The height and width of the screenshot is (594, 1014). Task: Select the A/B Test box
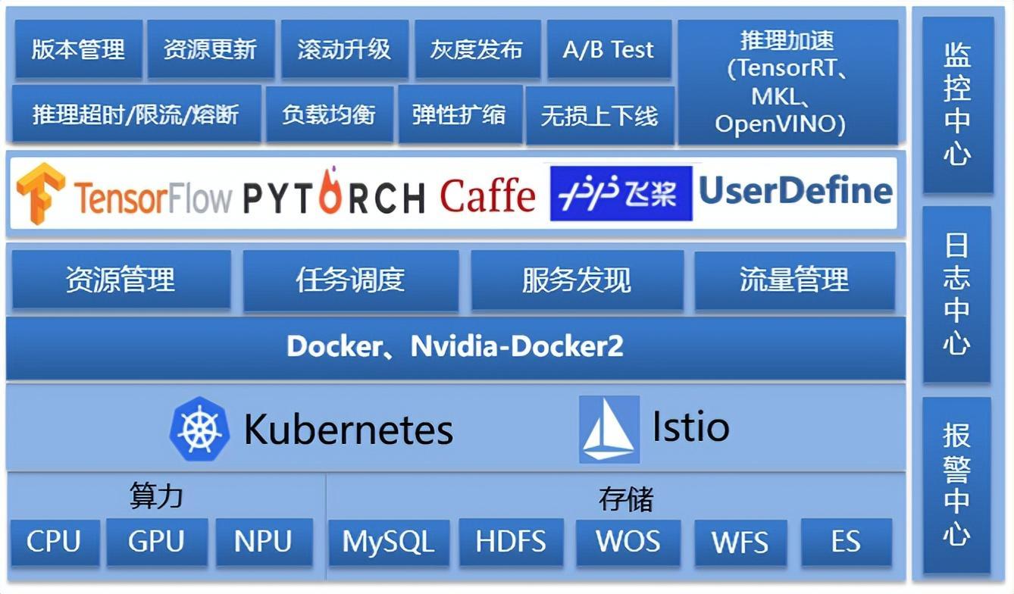coord(609,49)
